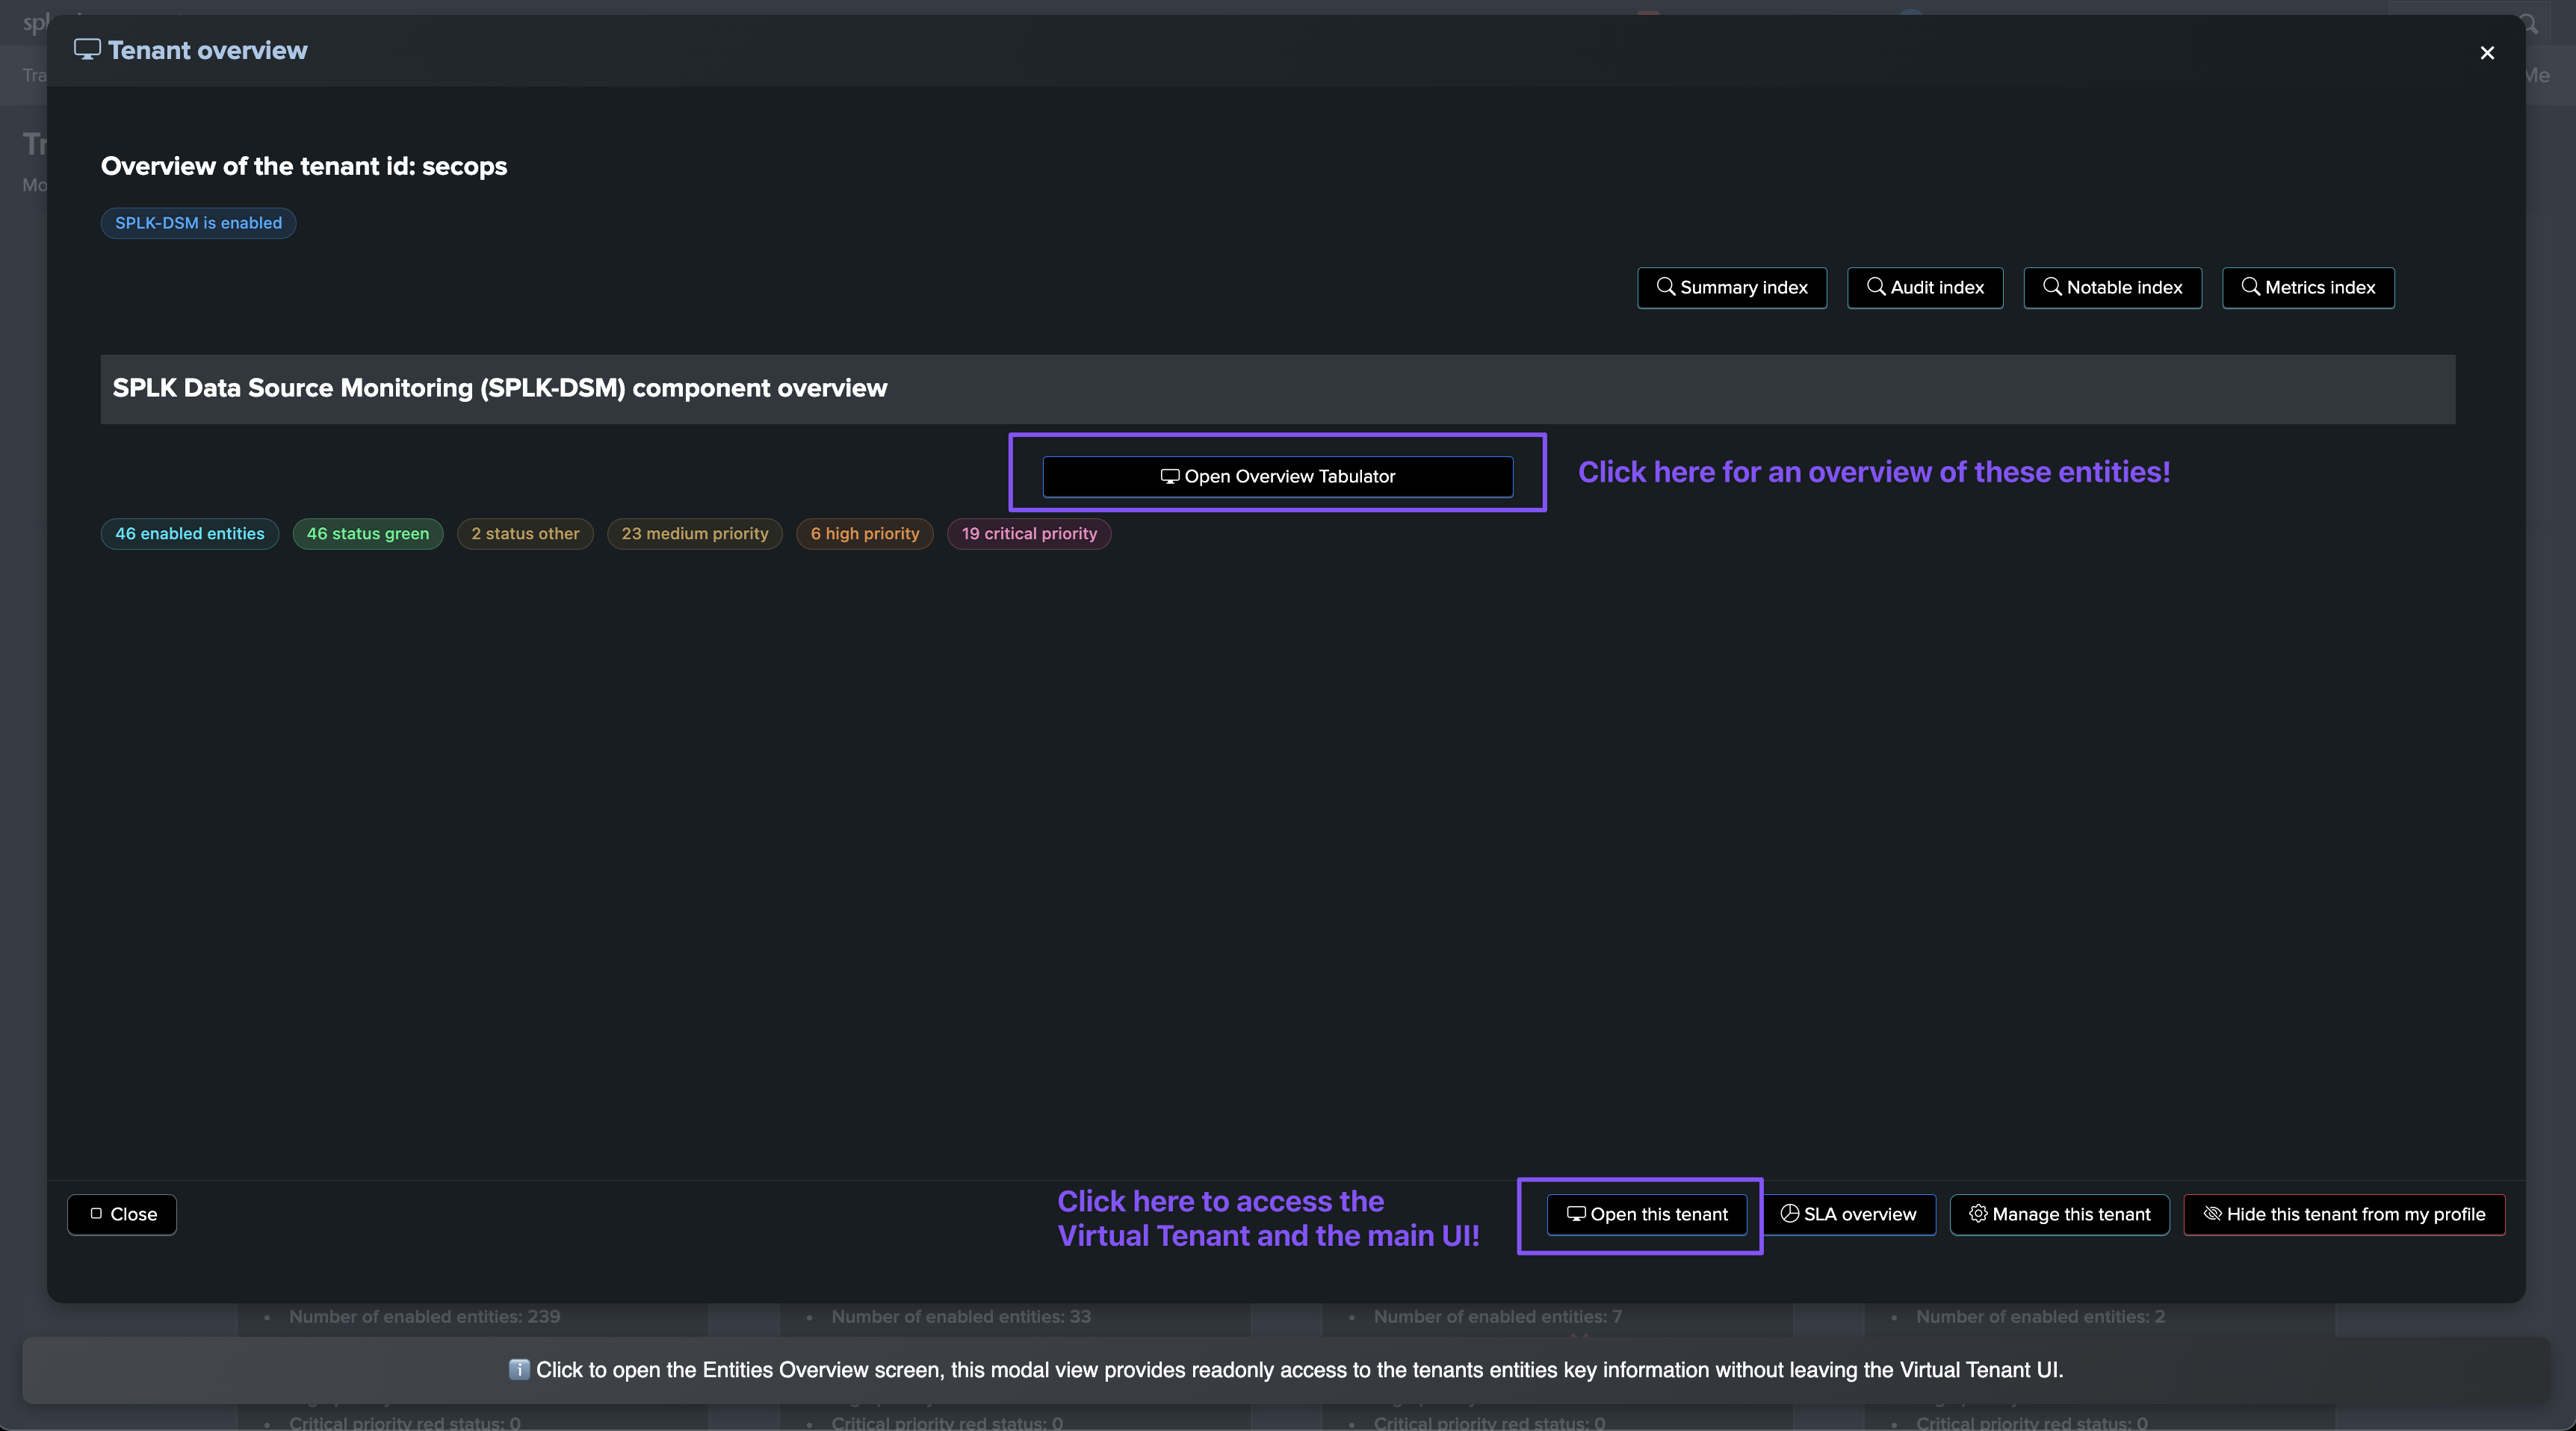Hide this tenant from my profile
This screenshot has width=2576, height=1431.
2343,1214
